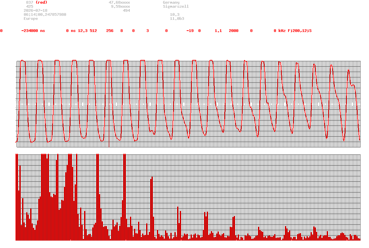Click the 425 value under station number

tap(30, 6)
